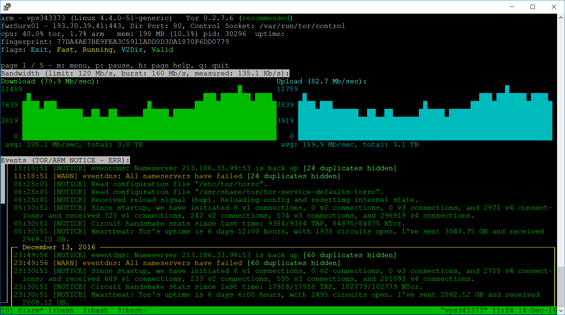Click the December 13, 2016 log divider

pos(59,247)
